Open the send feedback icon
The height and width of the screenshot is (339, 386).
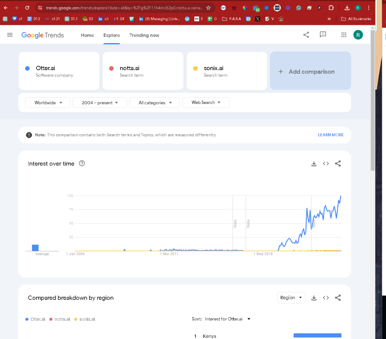pos(323,35)
